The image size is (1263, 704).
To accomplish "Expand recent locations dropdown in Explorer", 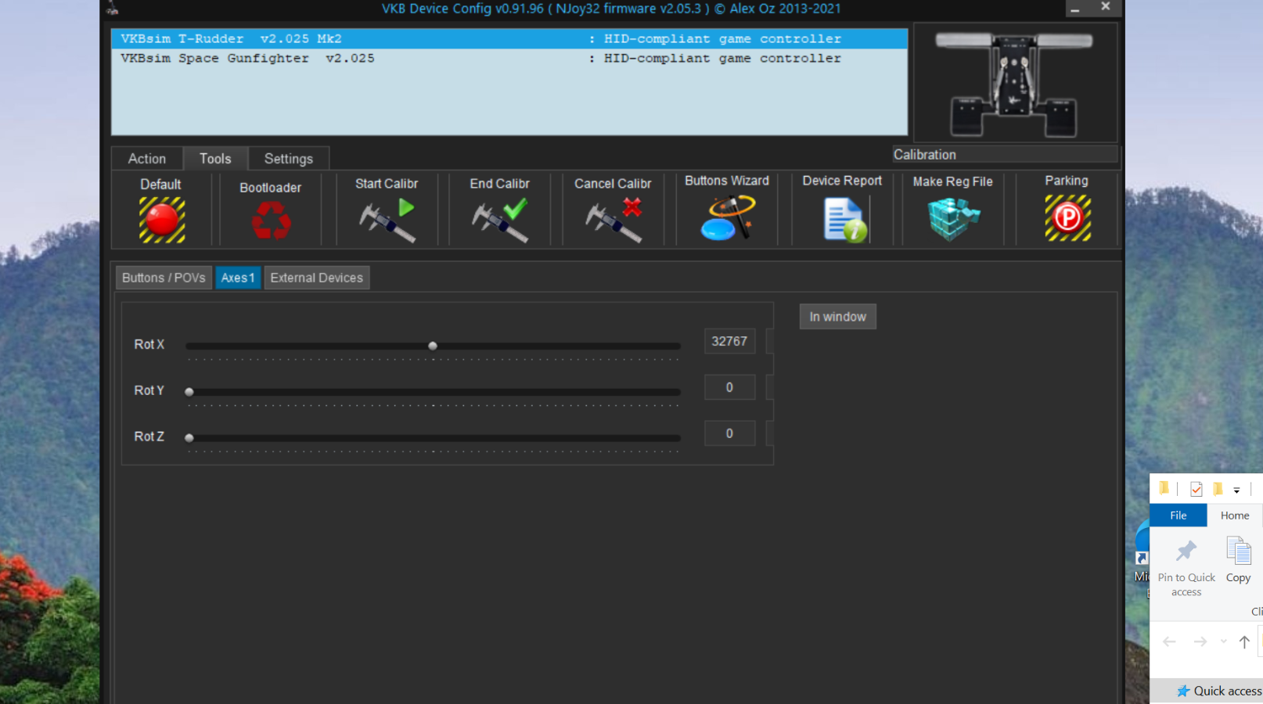I will point(1224,642).
